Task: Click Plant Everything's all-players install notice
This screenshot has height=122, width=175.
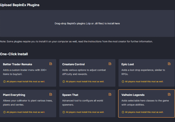Action: 25,112
